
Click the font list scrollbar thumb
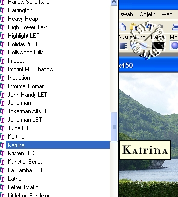[114, 127]
